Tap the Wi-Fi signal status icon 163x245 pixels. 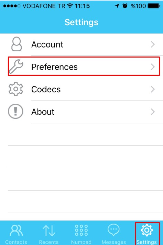[x=70, y=6]
